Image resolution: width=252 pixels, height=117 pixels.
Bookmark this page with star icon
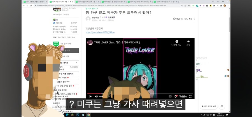point(189,6)
